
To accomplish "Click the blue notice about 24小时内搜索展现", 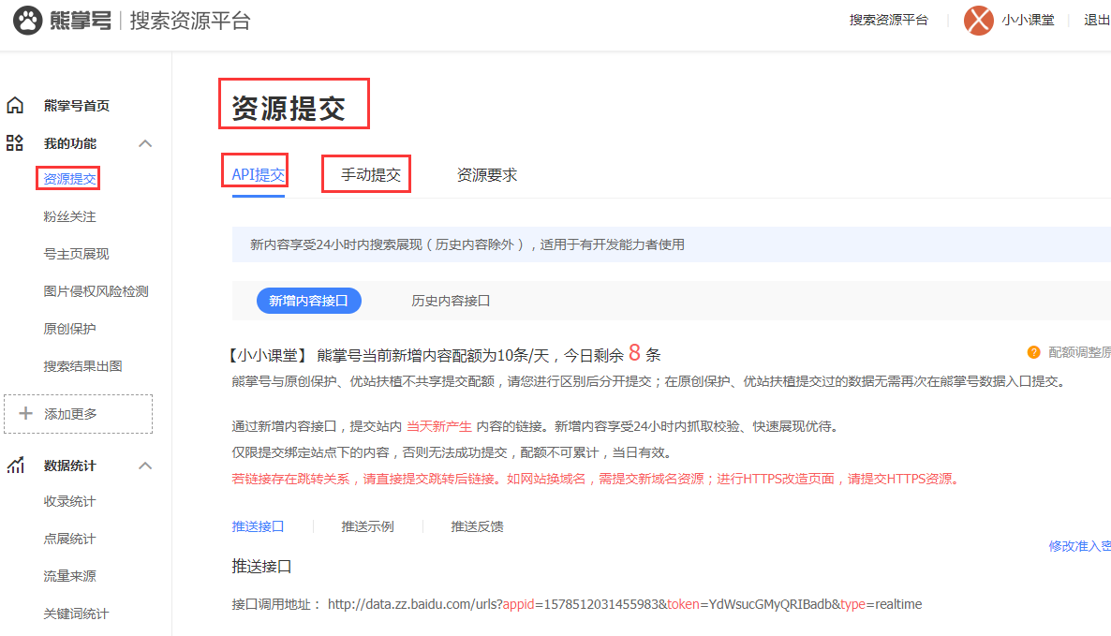I will (x=671, y=244).
